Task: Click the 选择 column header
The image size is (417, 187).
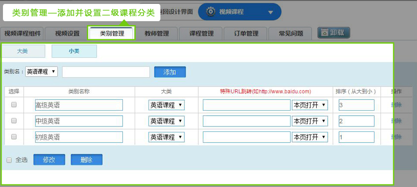Action: point(14,92)
